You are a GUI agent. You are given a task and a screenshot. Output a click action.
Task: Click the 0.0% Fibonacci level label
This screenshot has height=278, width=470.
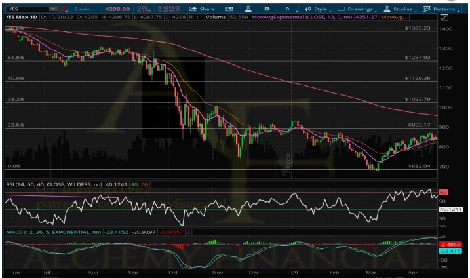coord(14,166)
